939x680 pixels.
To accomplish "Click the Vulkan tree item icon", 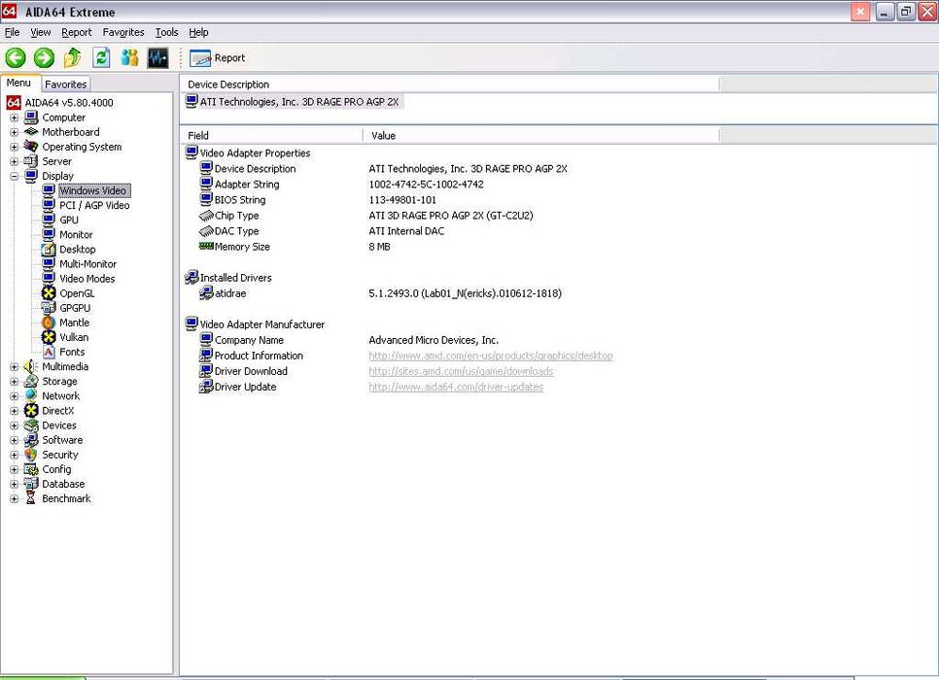I will click(x=49, y=337).
